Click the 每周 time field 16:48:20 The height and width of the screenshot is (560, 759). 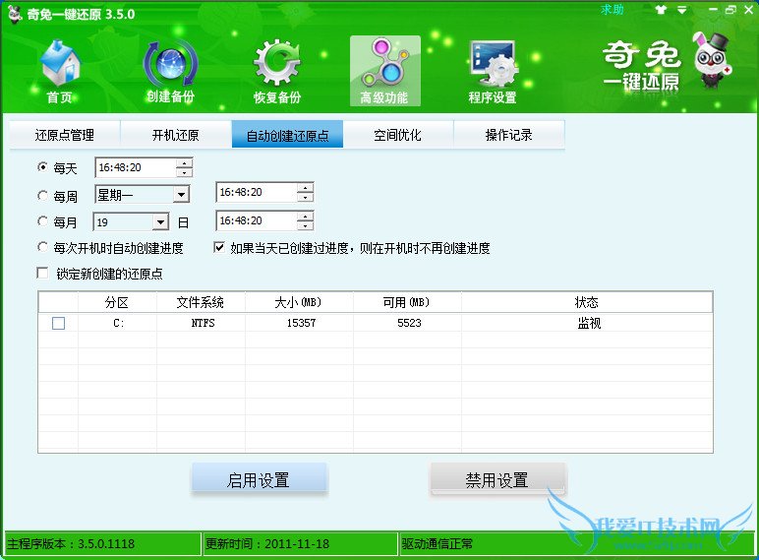tap(256, 192)
